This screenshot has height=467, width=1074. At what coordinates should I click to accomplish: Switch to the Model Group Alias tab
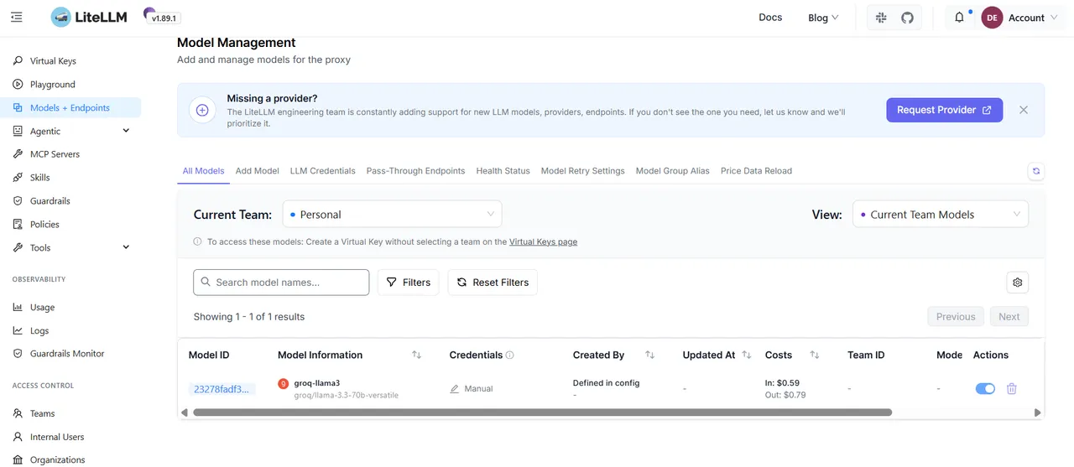(x=673, y=171)
